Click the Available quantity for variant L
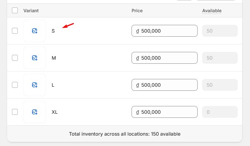Viewport: 250px width, 146px height. tap(220, 85)
